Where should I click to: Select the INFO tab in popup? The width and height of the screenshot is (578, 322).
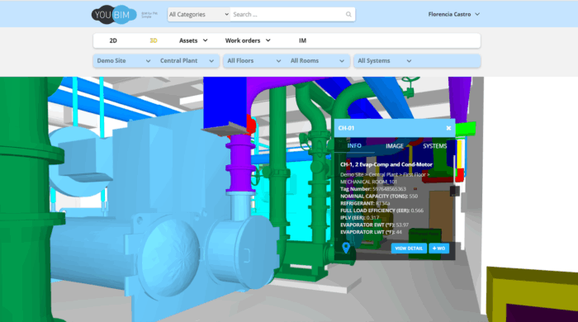(354, 146)
